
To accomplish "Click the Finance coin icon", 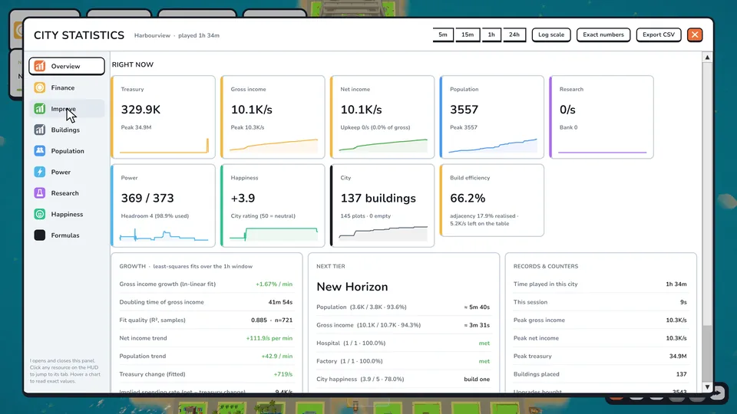I will point(39,87).
